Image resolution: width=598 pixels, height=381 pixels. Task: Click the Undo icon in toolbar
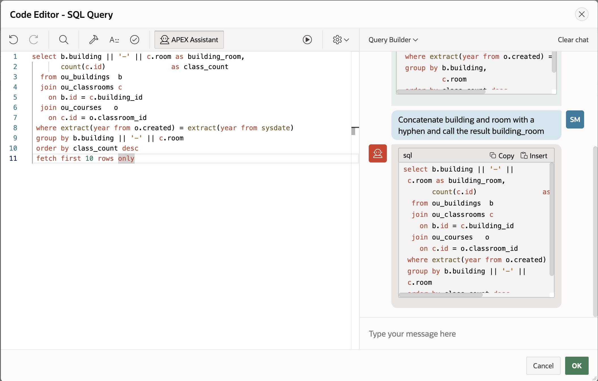13,40
